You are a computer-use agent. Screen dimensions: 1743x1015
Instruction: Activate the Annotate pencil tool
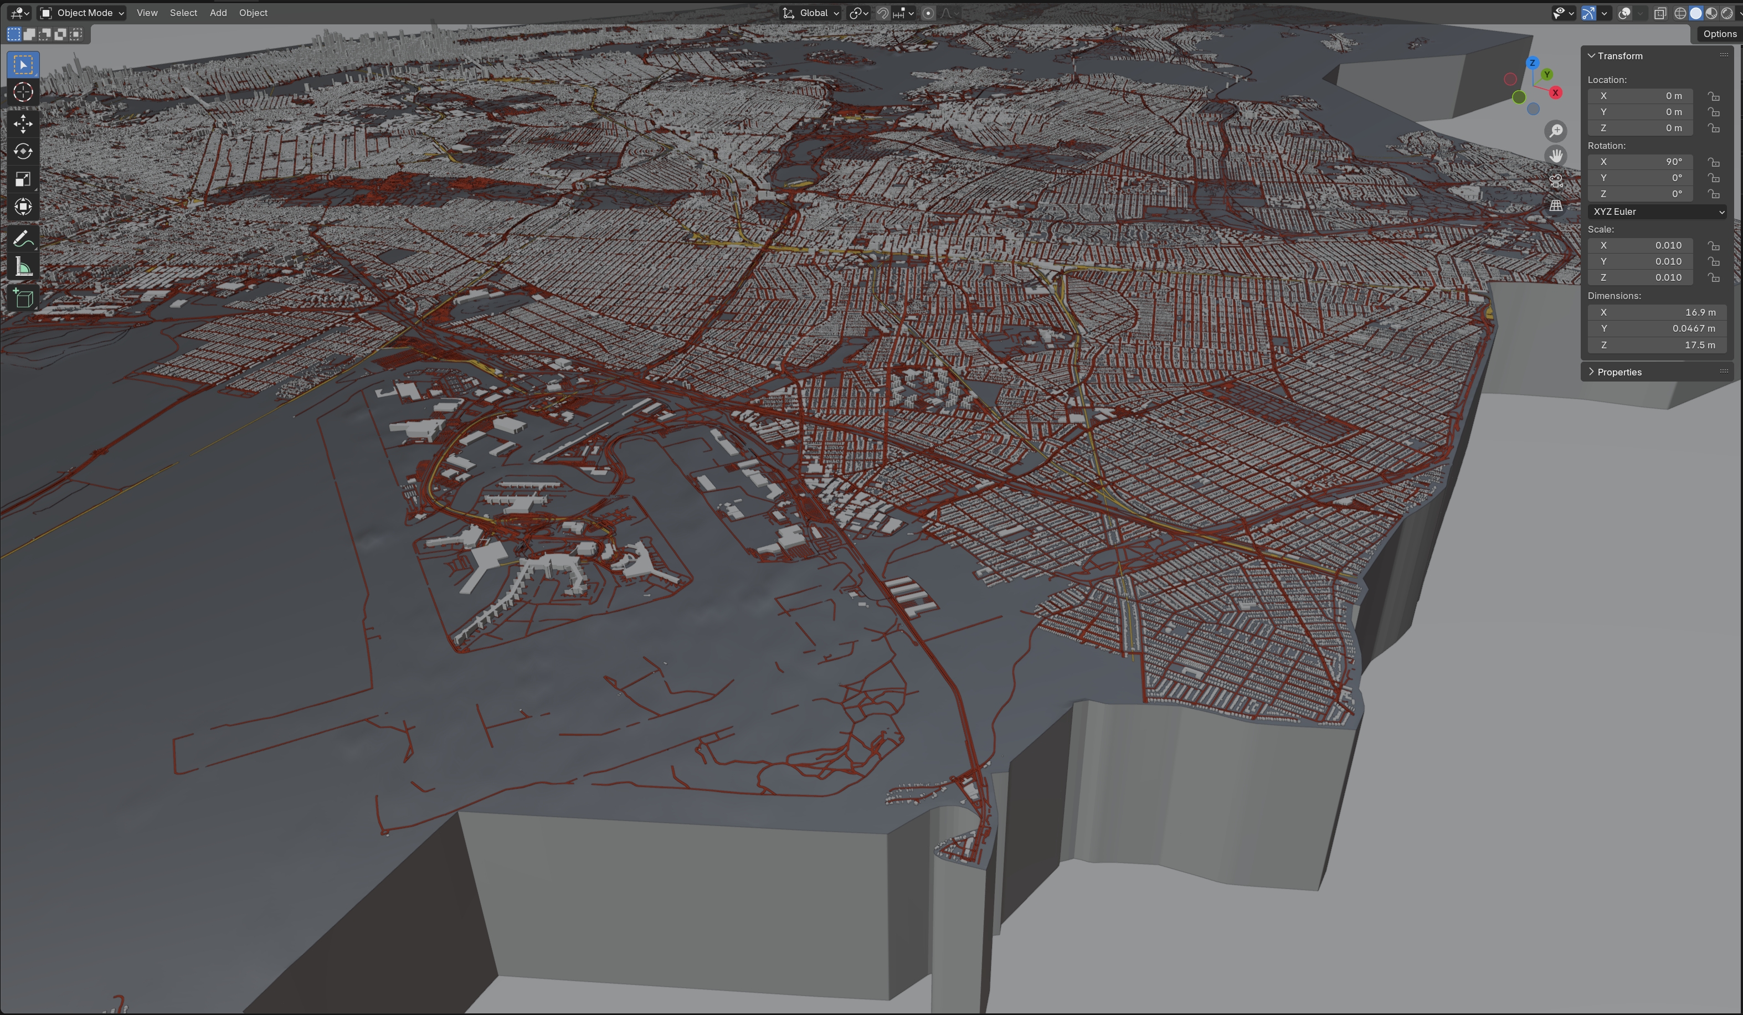click(x=23, y=239)
